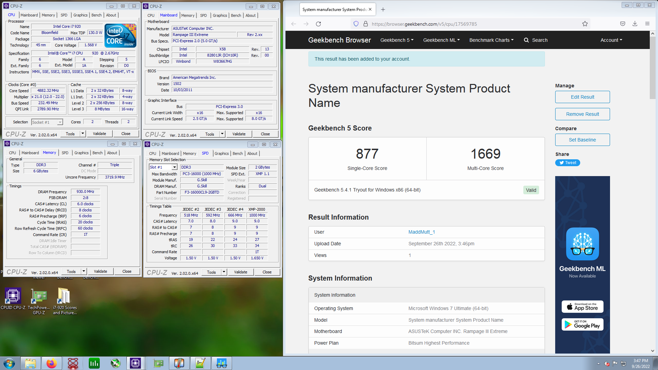Click Search in the Geekbench navbar
Viewport: 658px width, 370px height.
pyautogui.click(x=536, y=40)
